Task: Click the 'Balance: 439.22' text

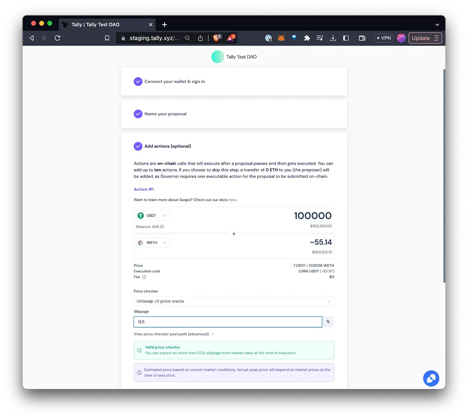Action: point(150,227)
